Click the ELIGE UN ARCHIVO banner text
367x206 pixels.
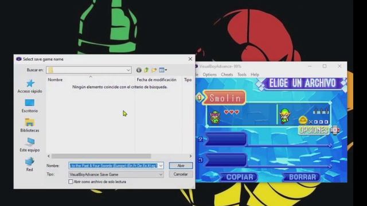click(302, 83)
